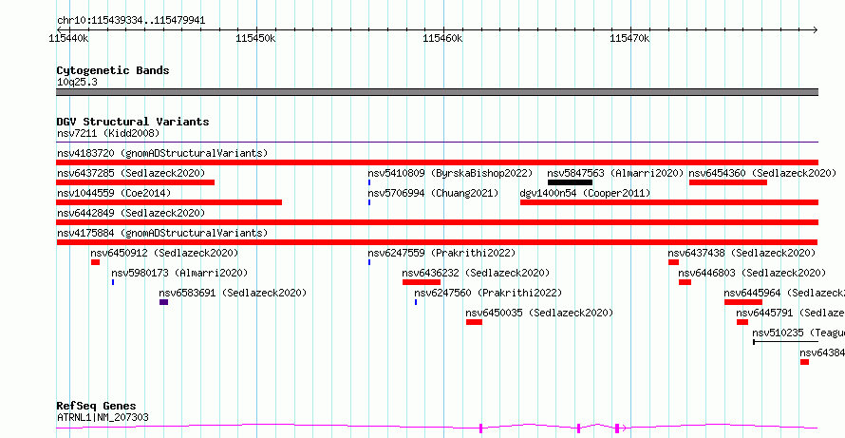Select nsv5410809 (ByrskaBishop2022) variant
The height and width of the screenshot is (438, 845).
click(x=450, y=173)
